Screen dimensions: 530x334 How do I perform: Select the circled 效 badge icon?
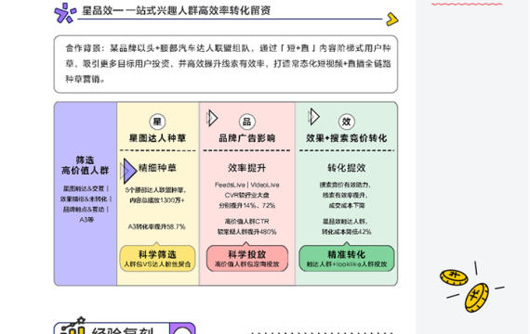point(347,122)
